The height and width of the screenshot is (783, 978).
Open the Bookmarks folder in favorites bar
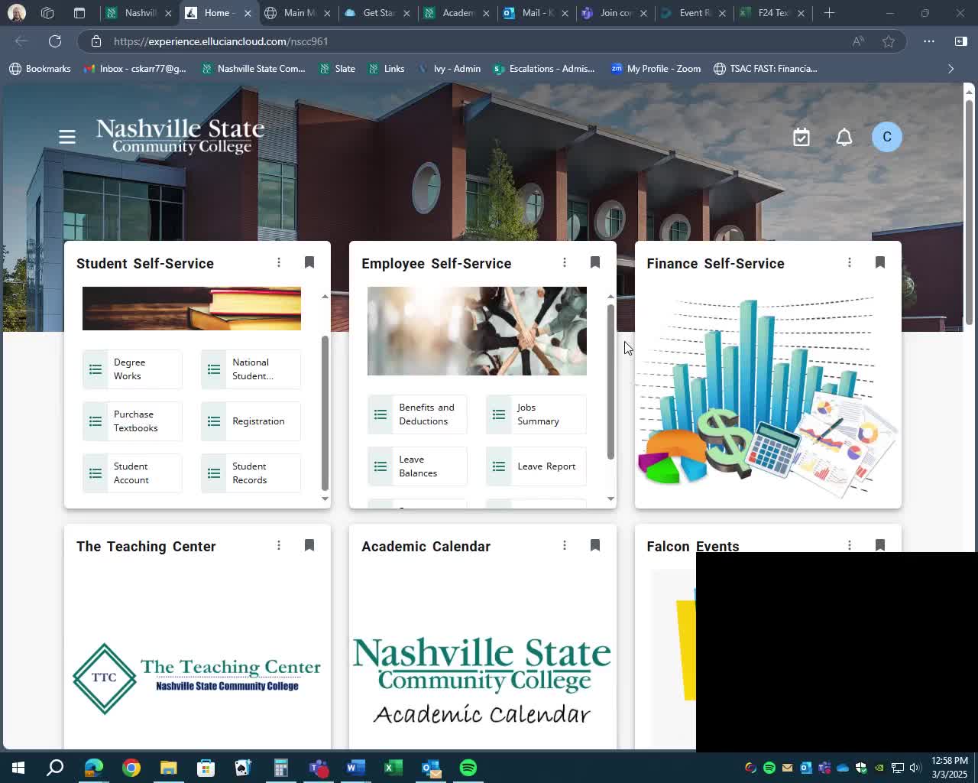coord(40,69)
